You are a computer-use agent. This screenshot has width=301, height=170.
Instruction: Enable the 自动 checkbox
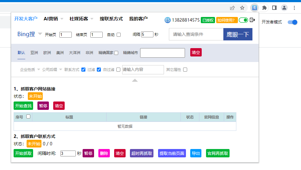tap(118, 35)
